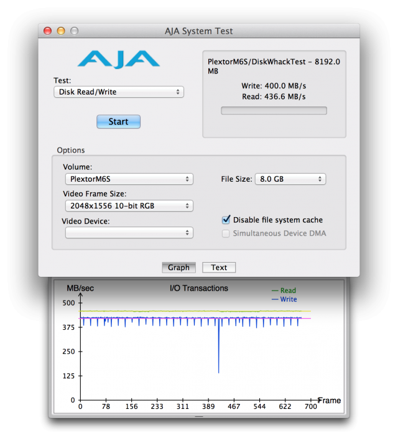Click the Options group label
The height and width of the screenshot is (435, 398).
click(71, 150)
